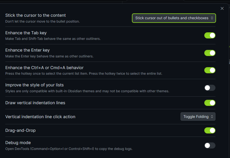Enable Improve the style of your lists
Viewport: 230px width, 158px height.
210,88
